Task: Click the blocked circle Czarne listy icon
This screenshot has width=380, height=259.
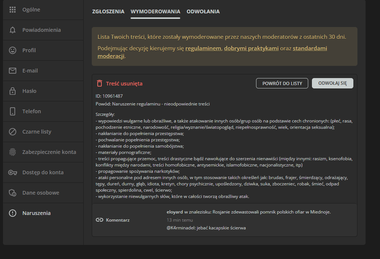Action: pyautogui.click(x=13, y=132)
